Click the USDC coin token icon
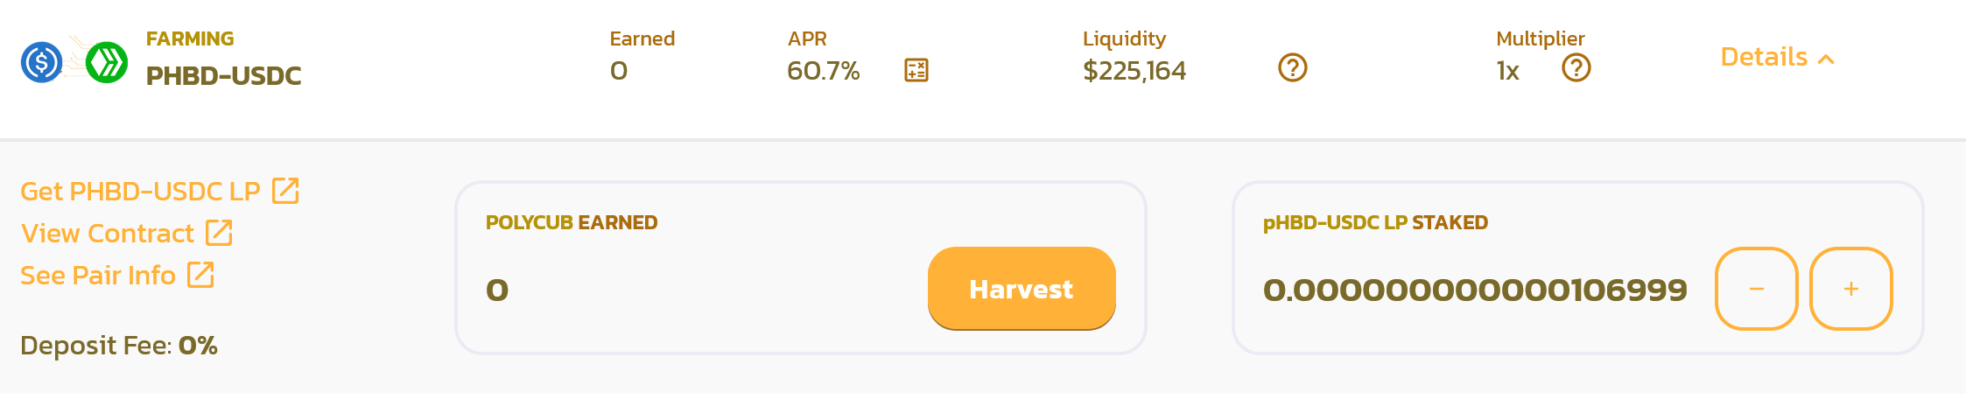Screen dimensions: 1966x406 (41, 62)
